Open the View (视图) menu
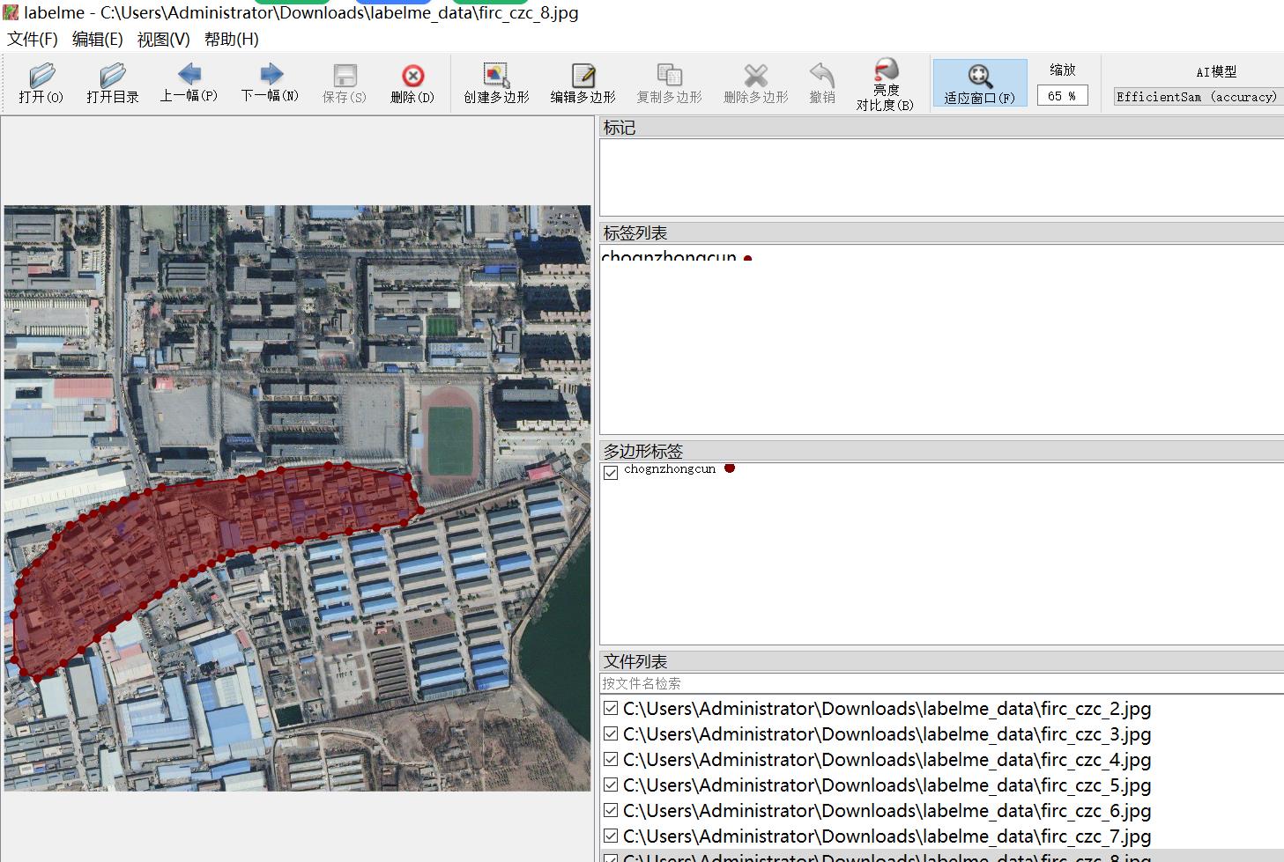Image resolution: width=1284 pixels, height=862 pixels. [163, 40]
